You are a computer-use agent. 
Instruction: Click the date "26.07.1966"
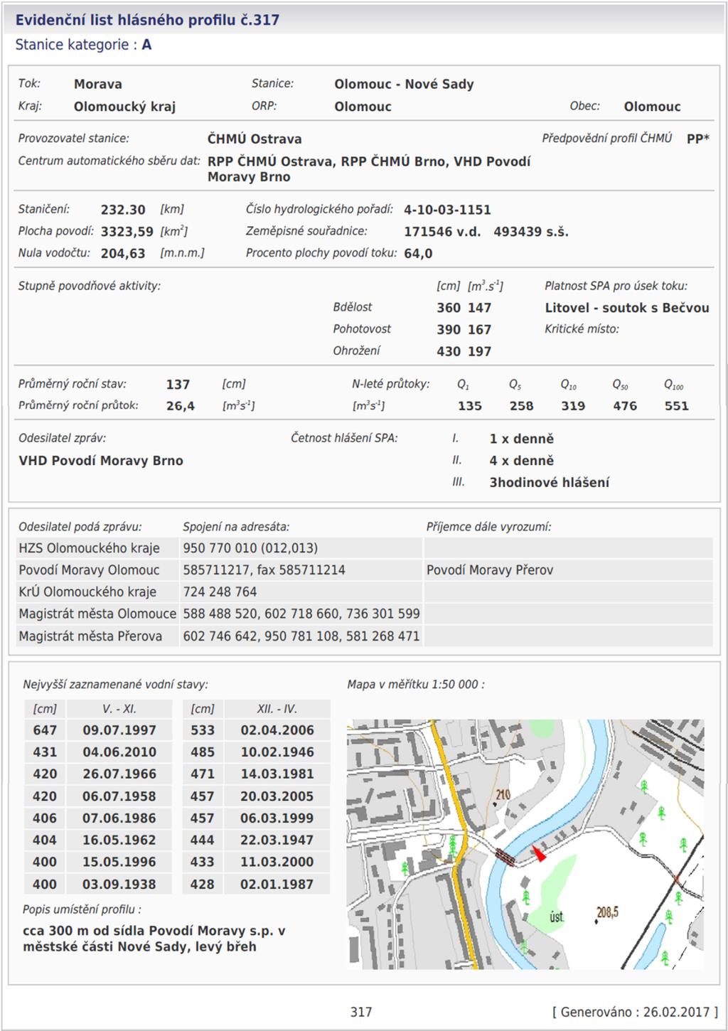(119, 774)
